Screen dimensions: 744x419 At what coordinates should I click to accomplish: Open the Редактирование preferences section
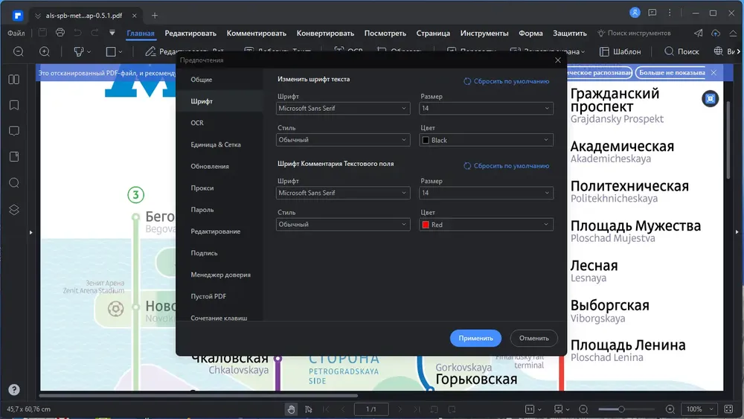216,231
